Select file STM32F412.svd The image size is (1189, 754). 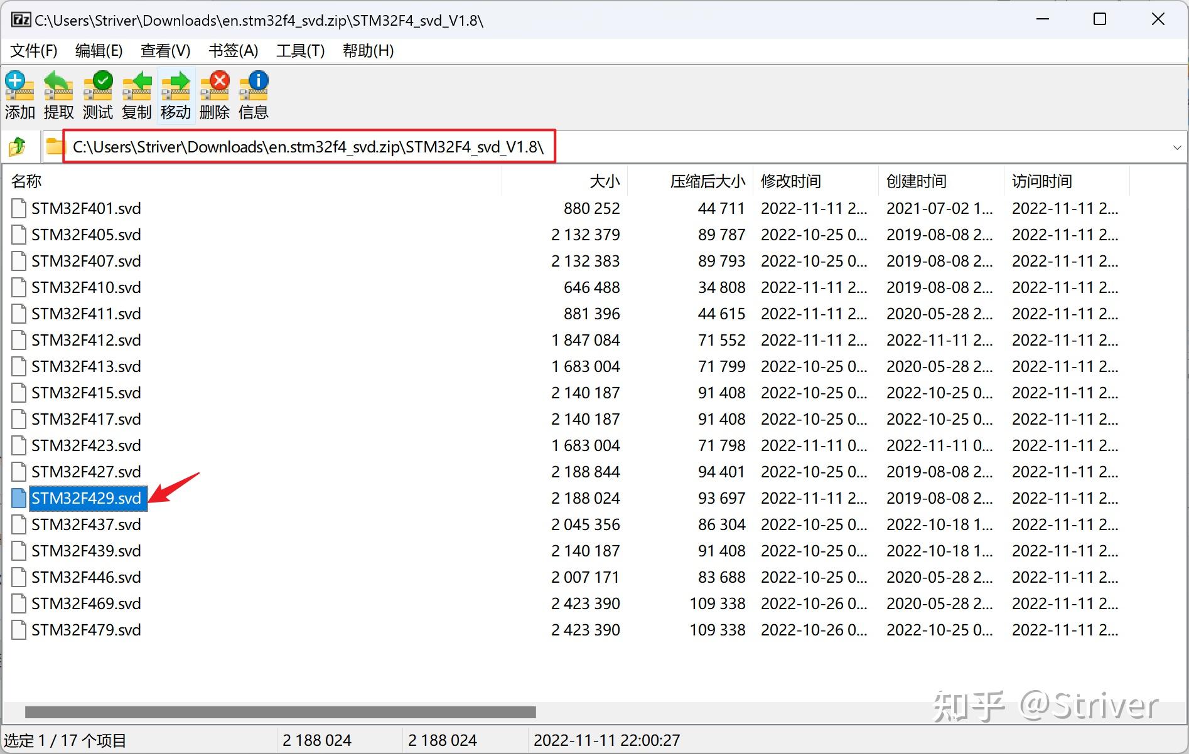87,340
